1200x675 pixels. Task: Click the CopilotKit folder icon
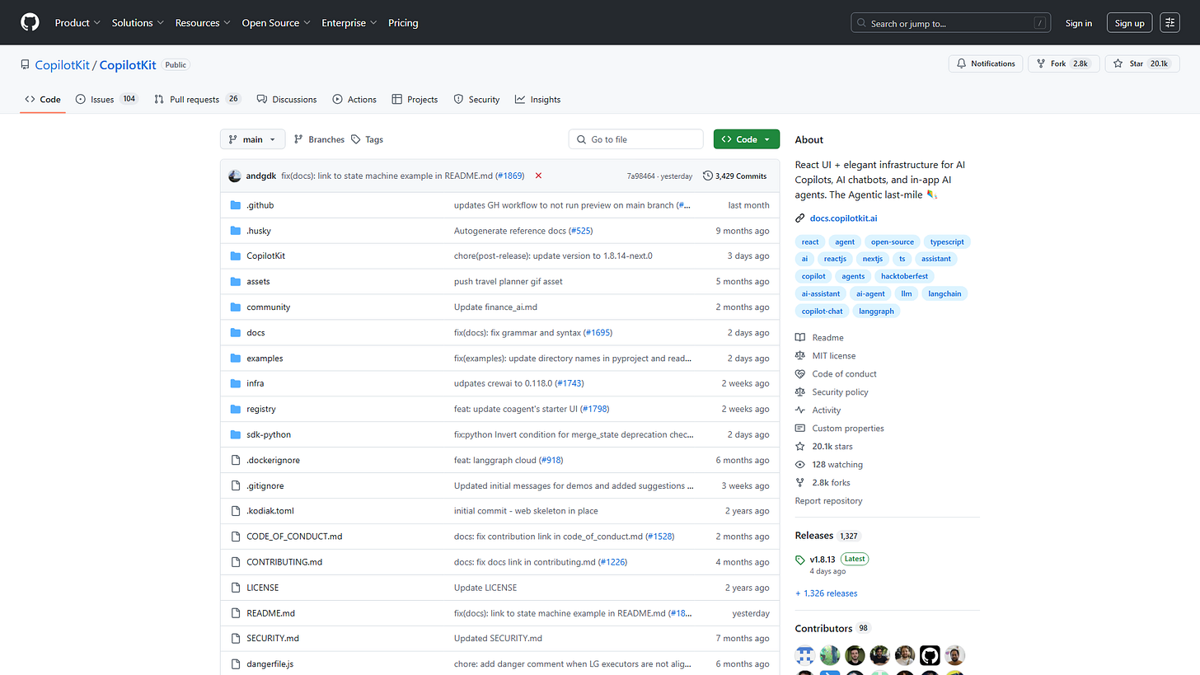(x=236, y=256)
